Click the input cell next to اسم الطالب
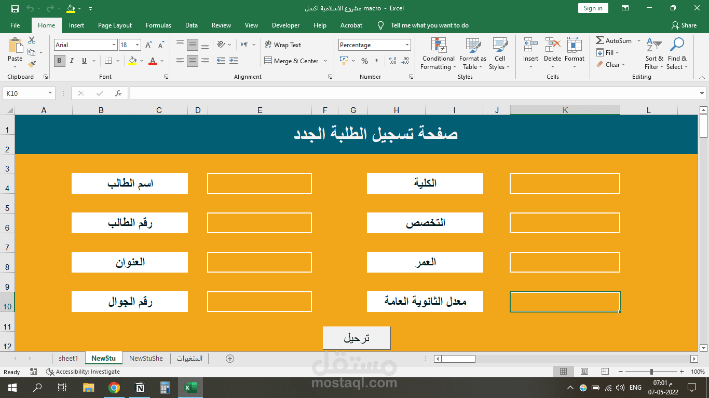This screenshot has height=398, width=709. [260, 183]
